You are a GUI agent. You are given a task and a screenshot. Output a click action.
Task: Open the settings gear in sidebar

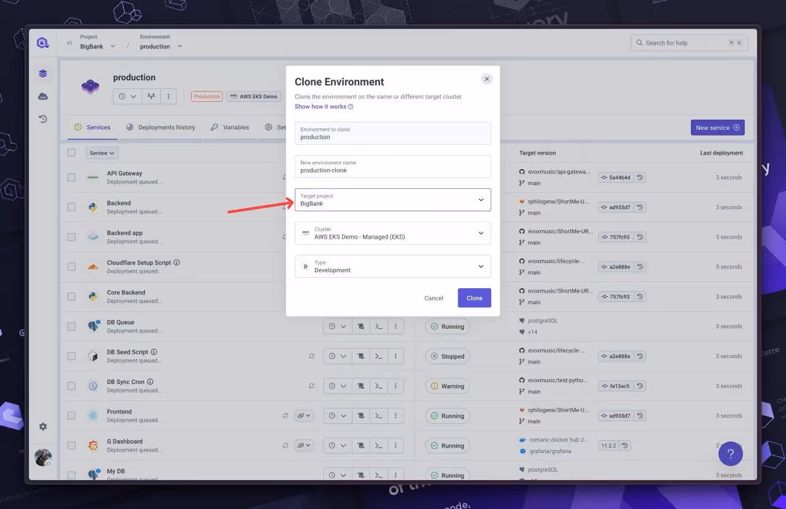pyautogui.click(x=42, y=426)
